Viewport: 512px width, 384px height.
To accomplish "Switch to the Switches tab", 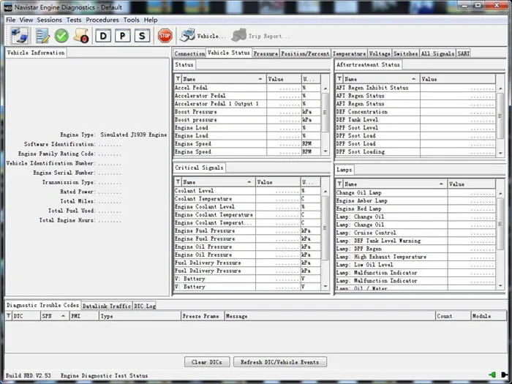I will [x=405, y=53].
